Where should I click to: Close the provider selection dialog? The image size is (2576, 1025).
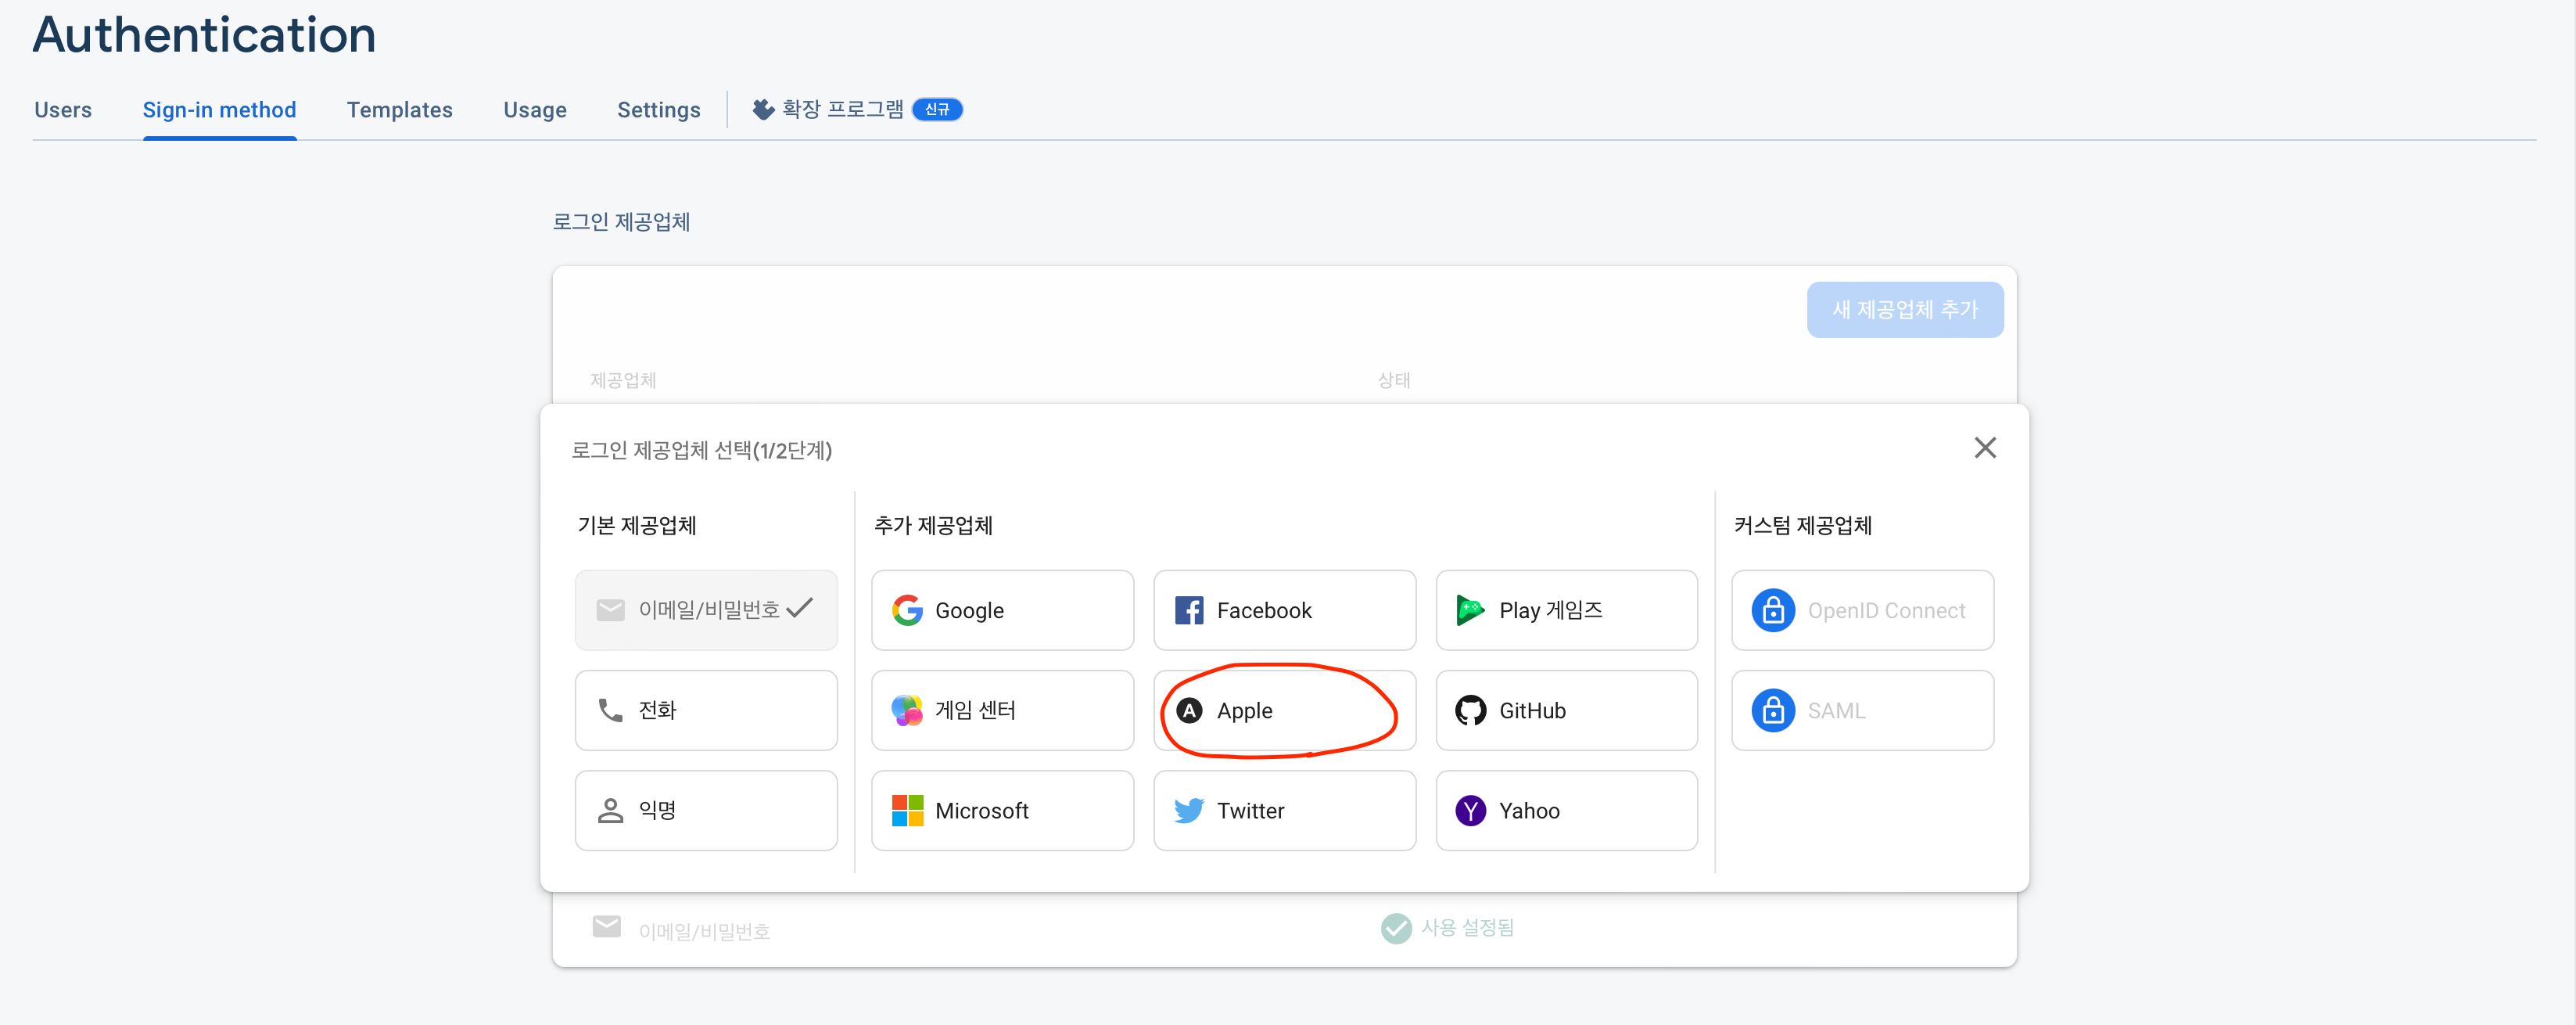[x=1985, y=448]
